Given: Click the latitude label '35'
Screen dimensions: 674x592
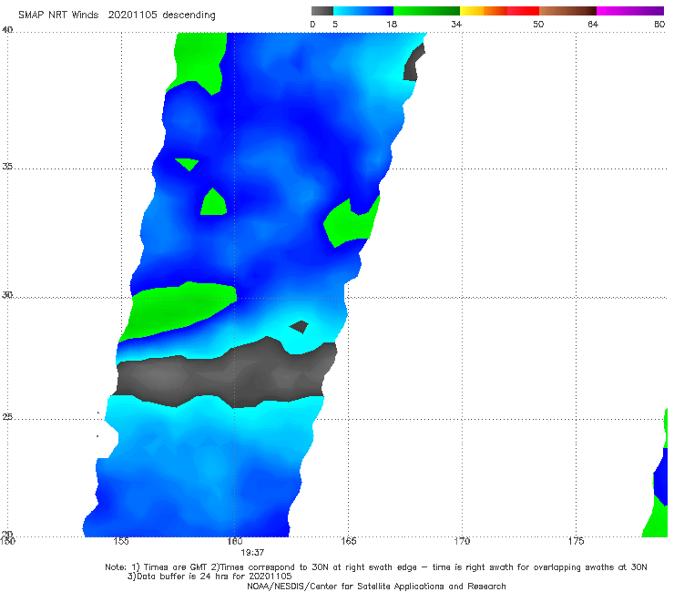Looking at the screenshot, I should [7, 166].
